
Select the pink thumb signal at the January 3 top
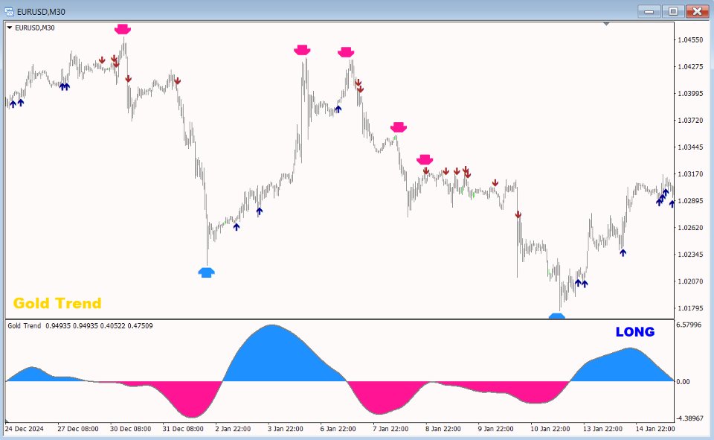[302, 49]
